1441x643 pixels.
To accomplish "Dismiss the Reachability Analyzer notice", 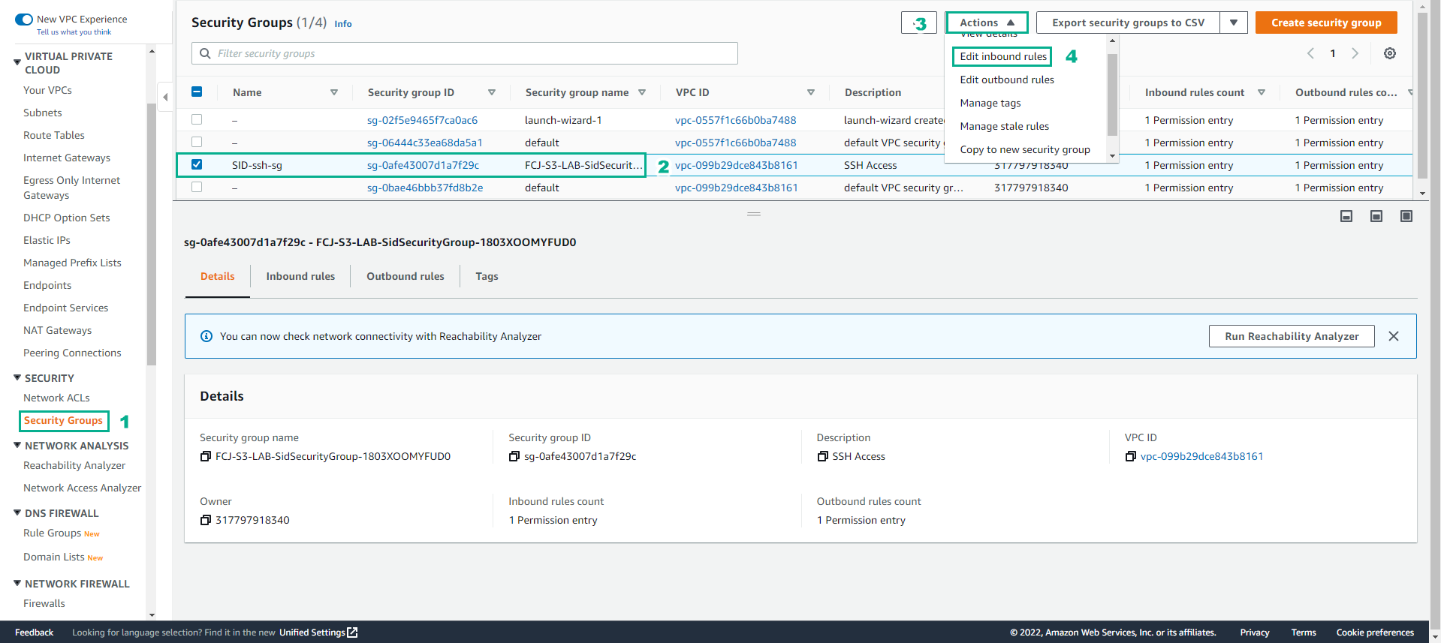I will pos(1394,336).
